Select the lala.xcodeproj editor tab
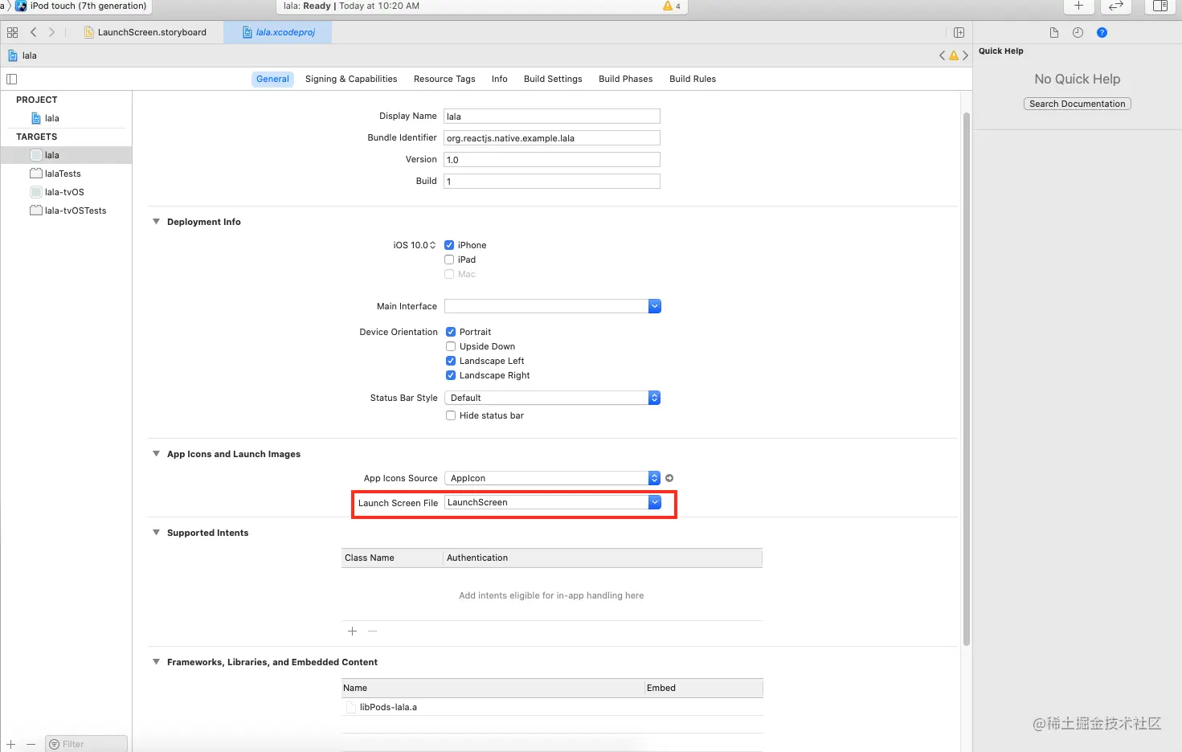This screenshot has height=752, width=1182. pos(278,32)
